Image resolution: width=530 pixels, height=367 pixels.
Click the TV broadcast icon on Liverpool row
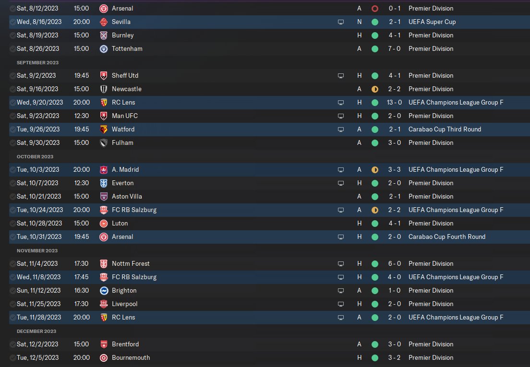click(341, 304)
